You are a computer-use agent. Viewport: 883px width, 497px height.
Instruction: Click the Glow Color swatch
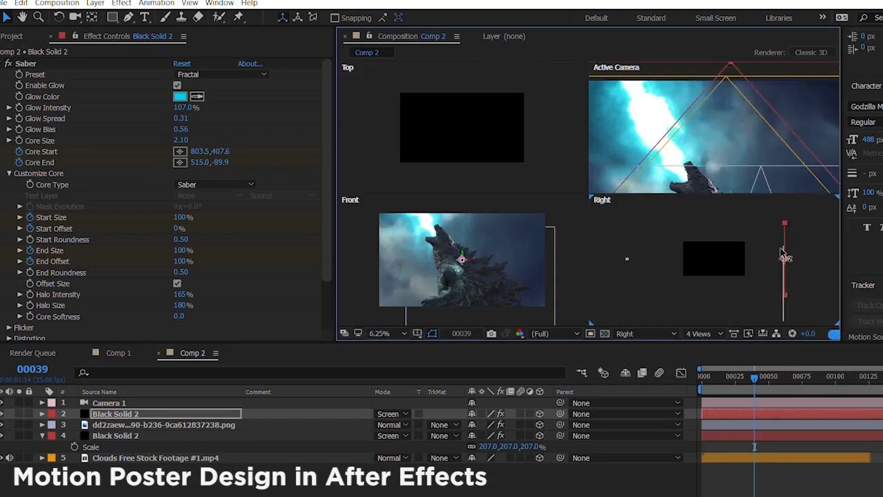tap(181, 96)
